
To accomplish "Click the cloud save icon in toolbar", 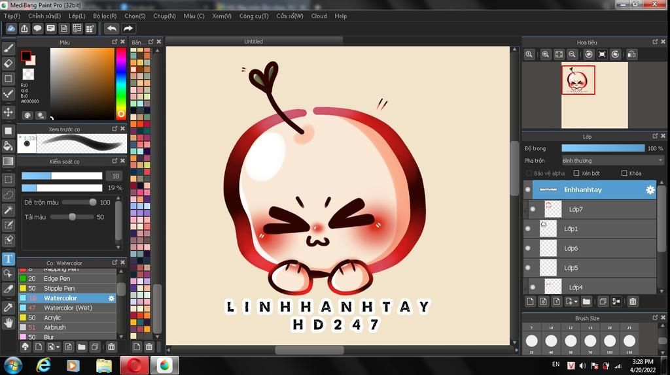I will pos(11,29).
